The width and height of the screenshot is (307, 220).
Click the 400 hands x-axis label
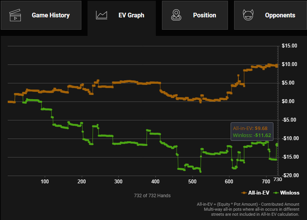155,181
